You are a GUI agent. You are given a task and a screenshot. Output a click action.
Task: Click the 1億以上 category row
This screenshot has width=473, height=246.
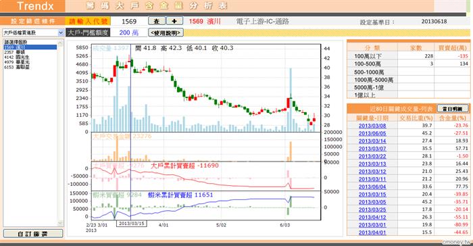point(408,95)
